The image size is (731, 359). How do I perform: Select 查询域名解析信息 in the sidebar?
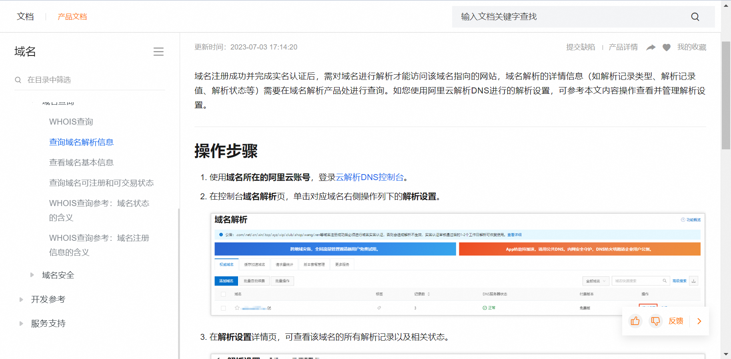tap(81, 142)
